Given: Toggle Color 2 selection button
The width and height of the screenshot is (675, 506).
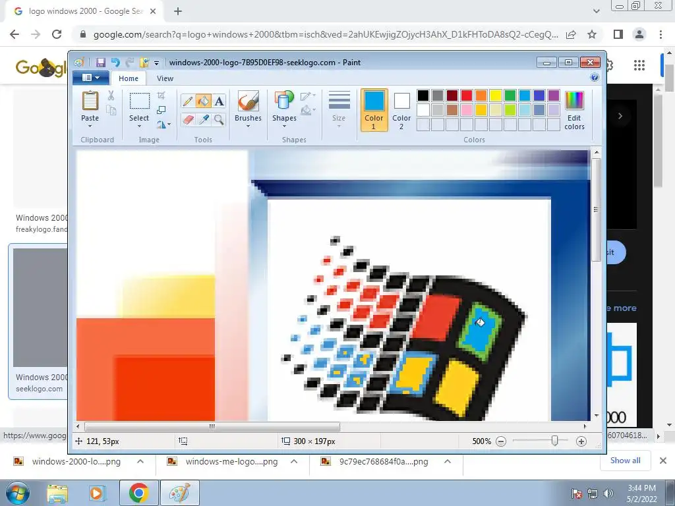Looking at the screenshot, I should 401,110.
